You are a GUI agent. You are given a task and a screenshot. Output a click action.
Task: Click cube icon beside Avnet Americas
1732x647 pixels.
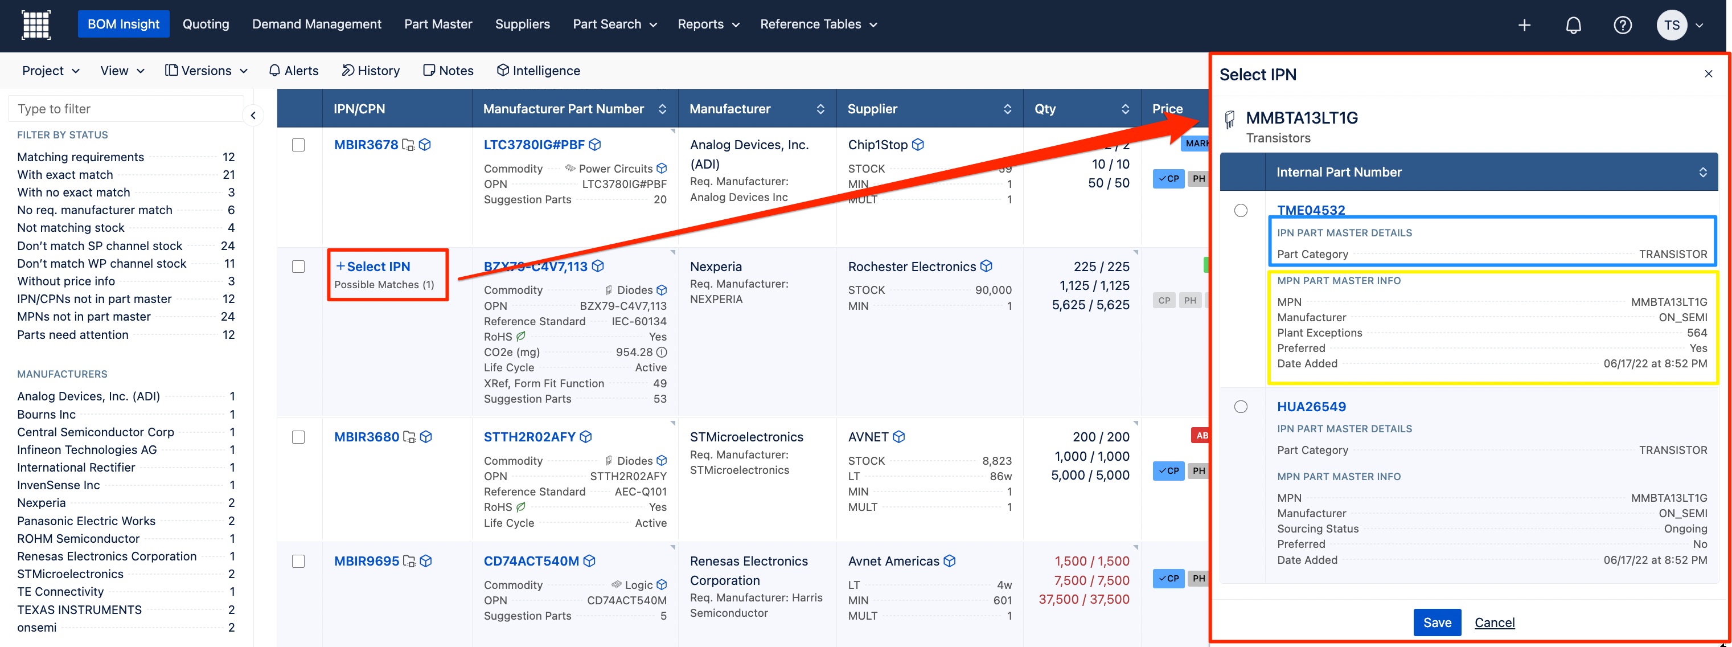(949, 561)
